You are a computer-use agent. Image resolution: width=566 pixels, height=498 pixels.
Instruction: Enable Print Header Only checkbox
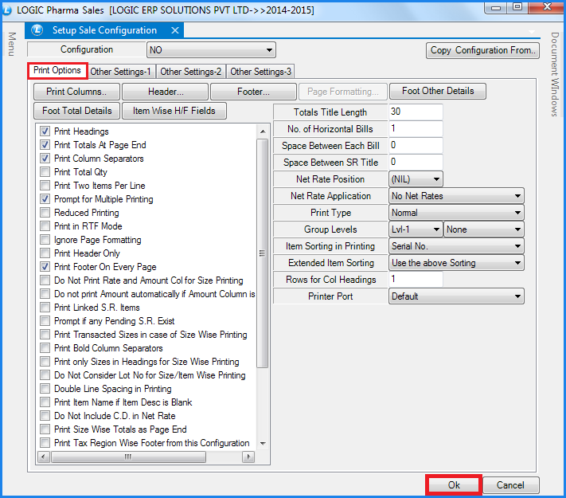tap(45, 253)
